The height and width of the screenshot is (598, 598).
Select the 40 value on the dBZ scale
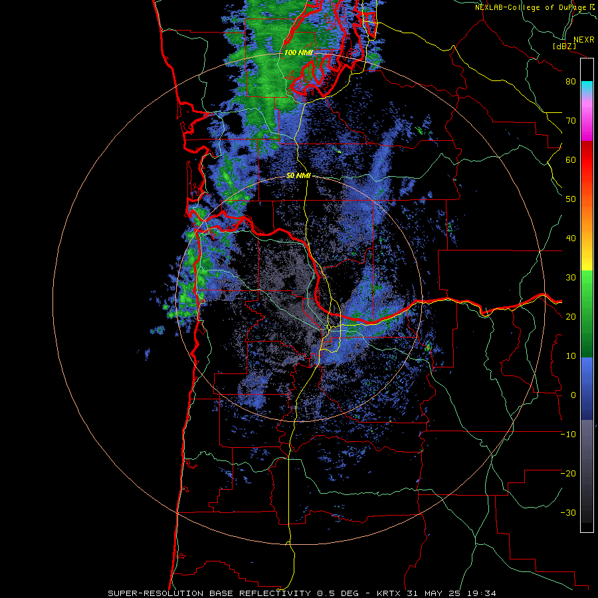[571, 239]
